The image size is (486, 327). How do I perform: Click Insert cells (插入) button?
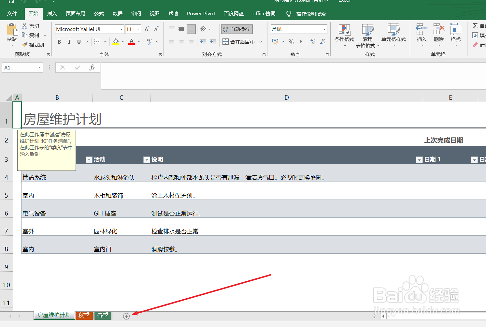pyautogui.click(x=422, y=35)
